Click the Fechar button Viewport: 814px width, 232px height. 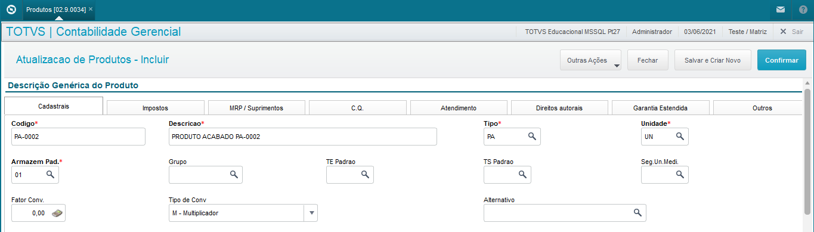648,60
